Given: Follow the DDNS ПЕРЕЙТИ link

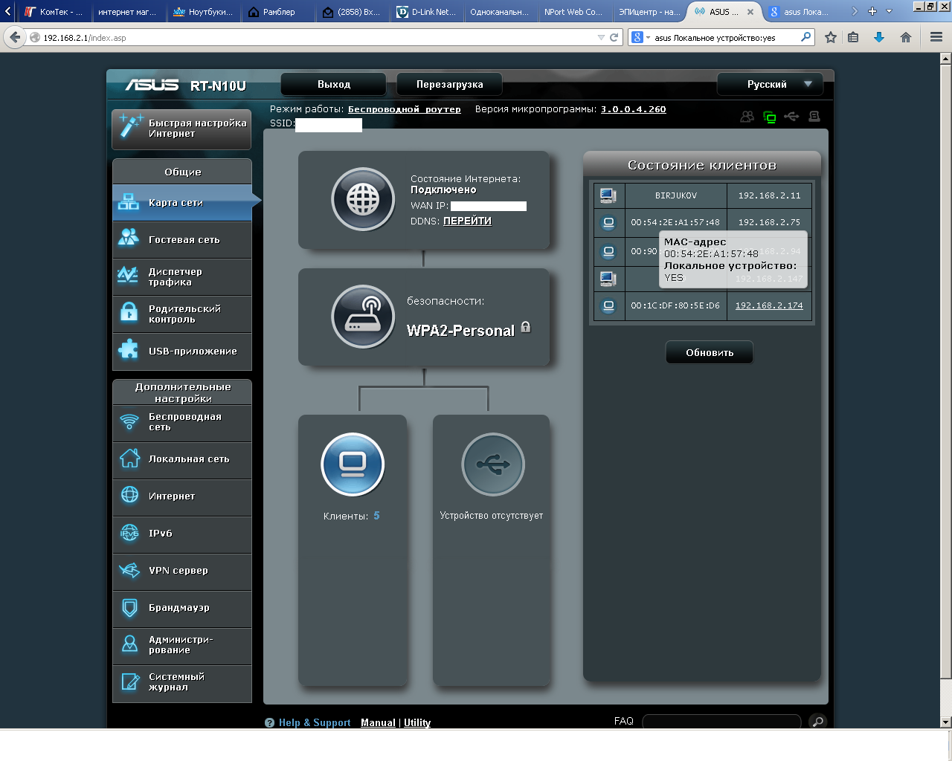Looking at the screenshot, I should [x=467, y=221].
